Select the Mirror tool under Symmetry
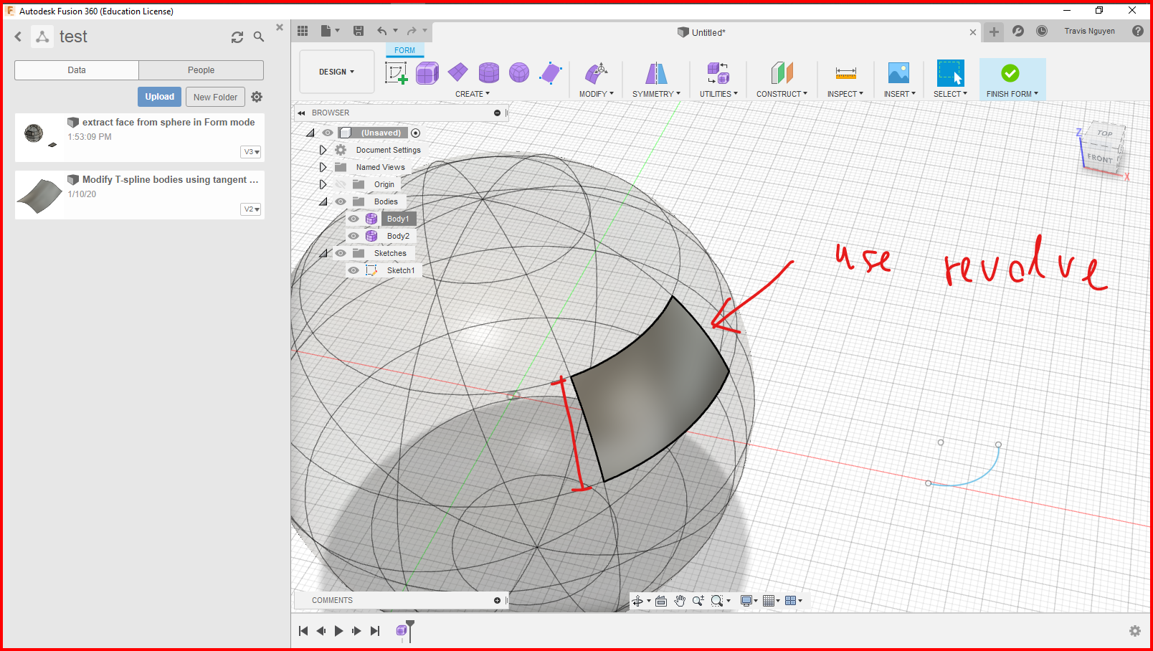 tap(655, 72)
